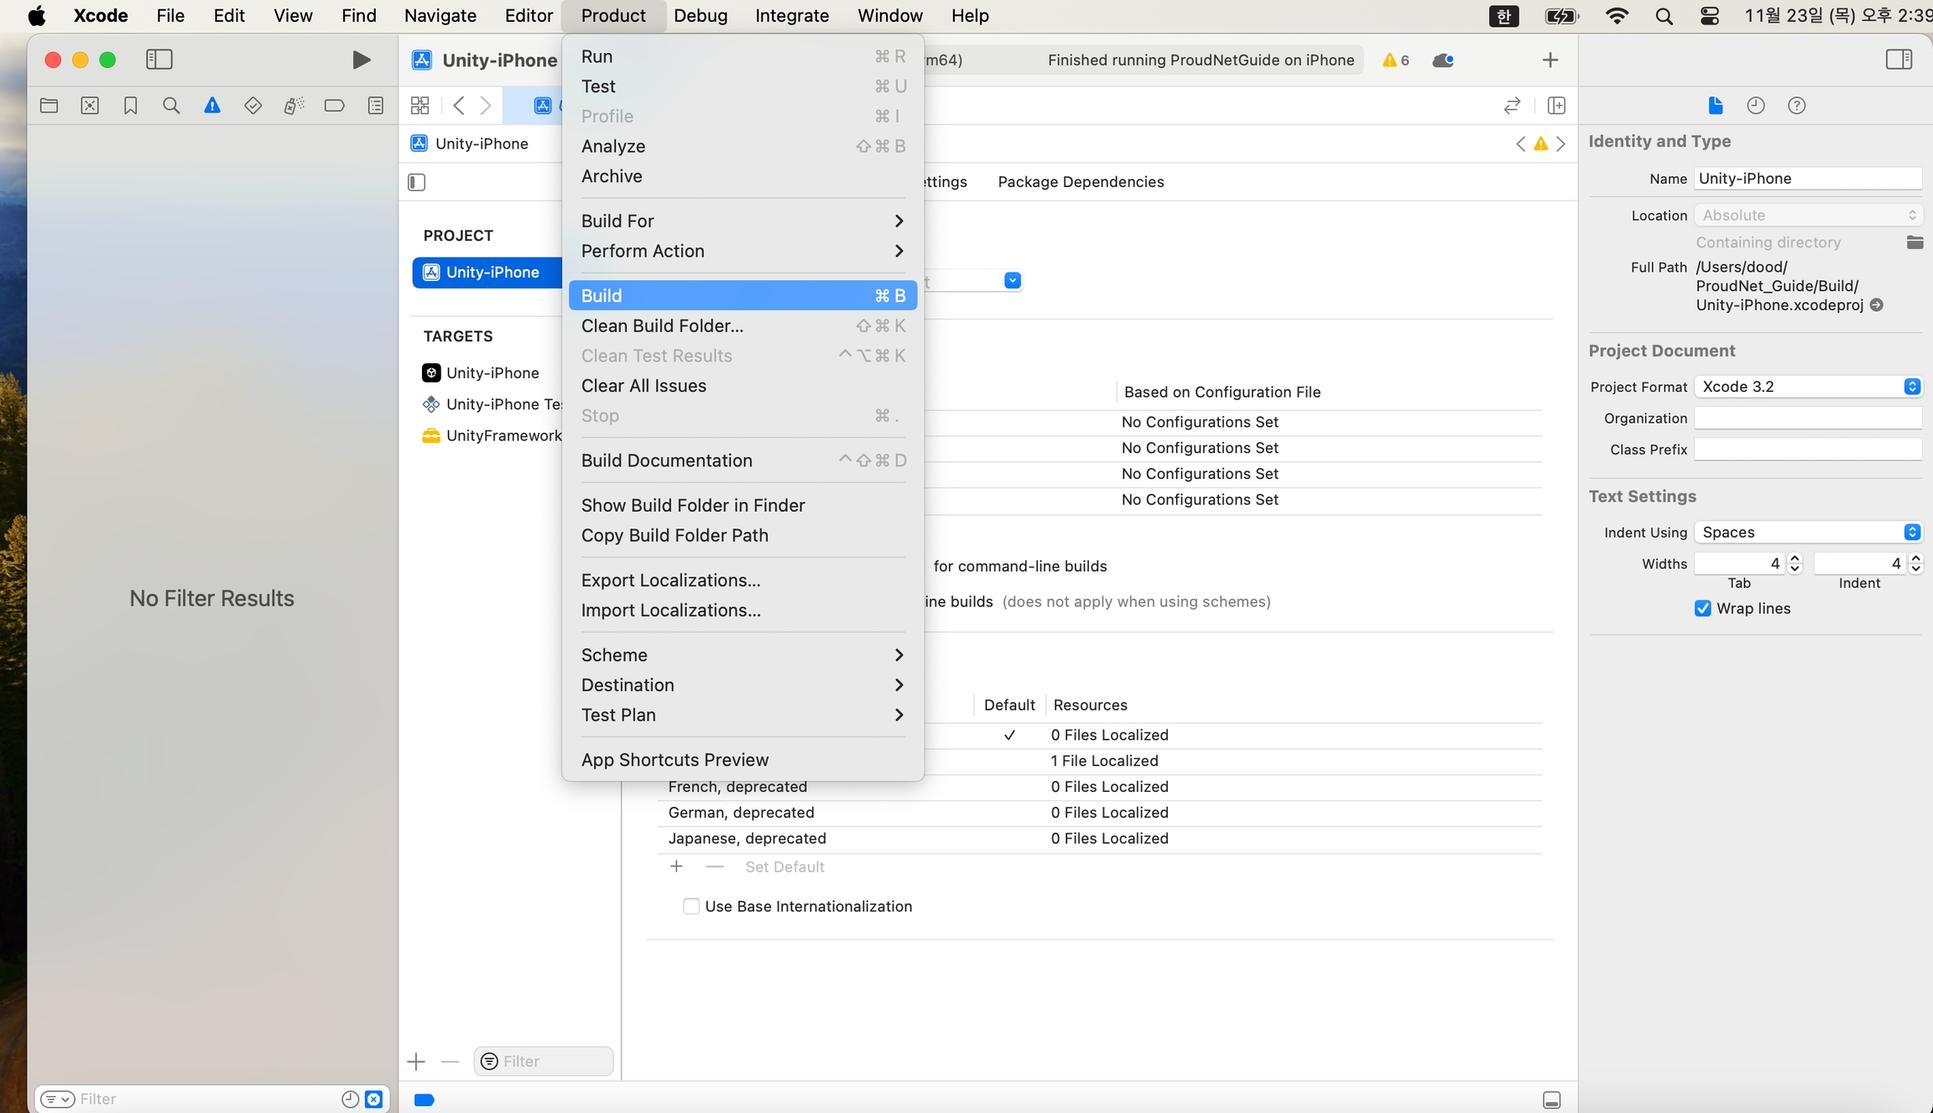Toggle the right inspector panel button
This screenshot has width=1933, height=1113.
(x=1899, y=60)
